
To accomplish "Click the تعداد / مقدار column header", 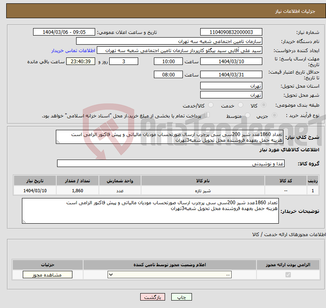I will coord(77,181).
